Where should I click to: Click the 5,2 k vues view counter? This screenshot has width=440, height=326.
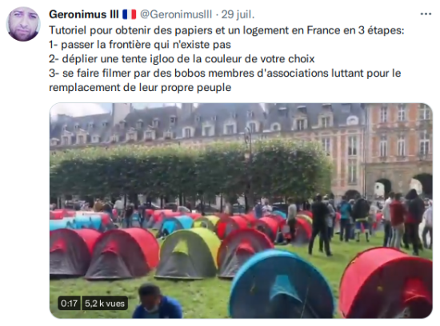point(105,303)
